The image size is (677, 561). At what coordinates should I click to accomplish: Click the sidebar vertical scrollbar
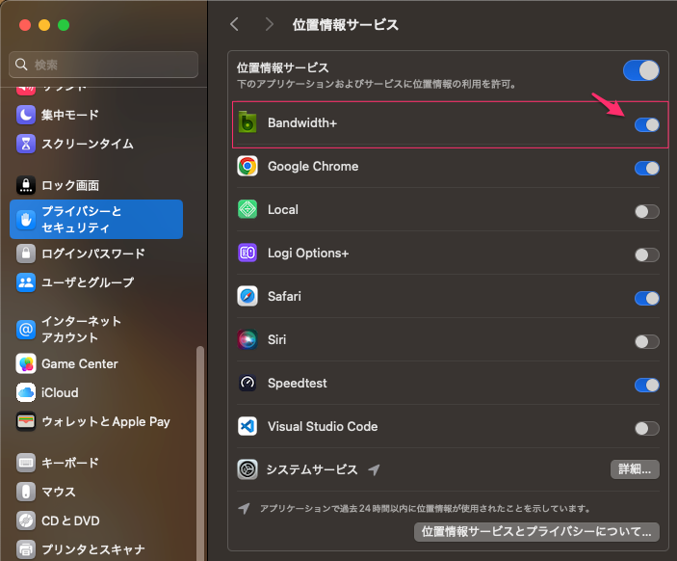click(200, 434)
